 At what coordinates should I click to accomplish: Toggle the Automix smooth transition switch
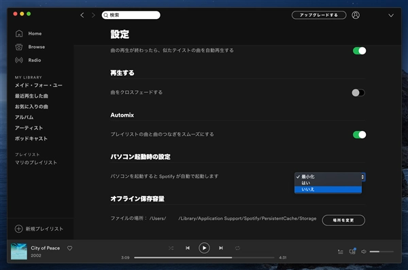point(359,134)
